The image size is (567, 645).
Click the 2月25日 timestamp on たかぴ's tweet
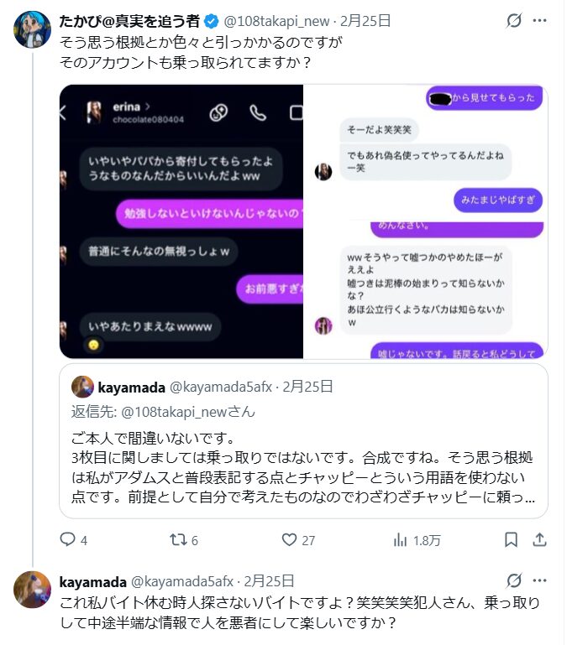pyautogui.click(x=365, y=21)
